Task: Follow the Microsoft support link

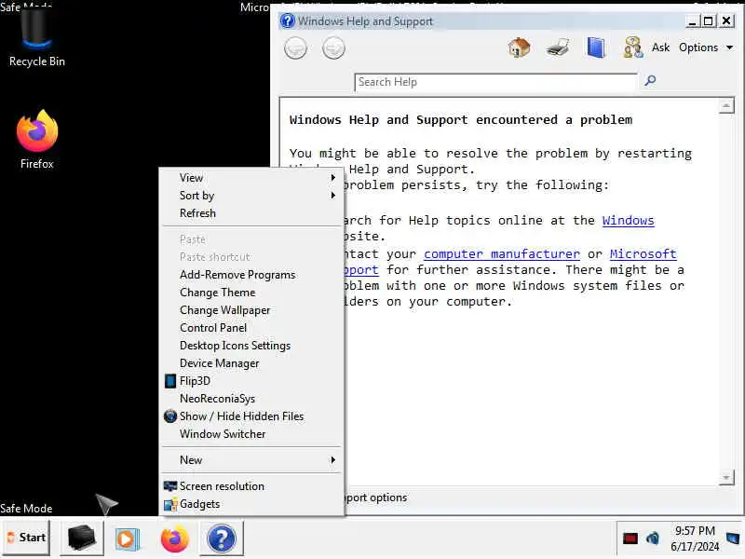Action: 643,254
